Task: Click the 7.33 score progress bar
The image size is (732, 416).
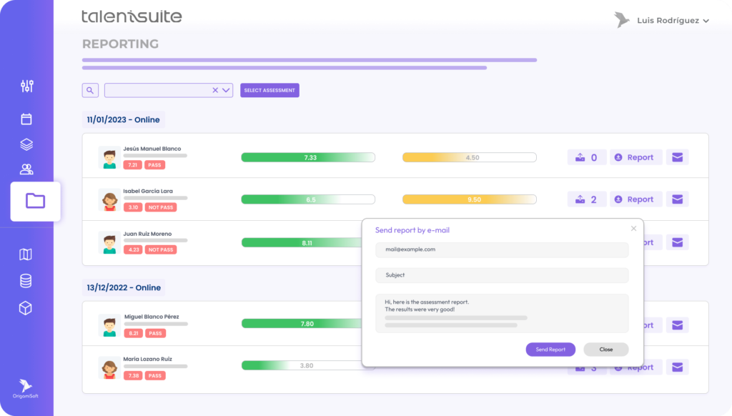Action: point(307,157)
